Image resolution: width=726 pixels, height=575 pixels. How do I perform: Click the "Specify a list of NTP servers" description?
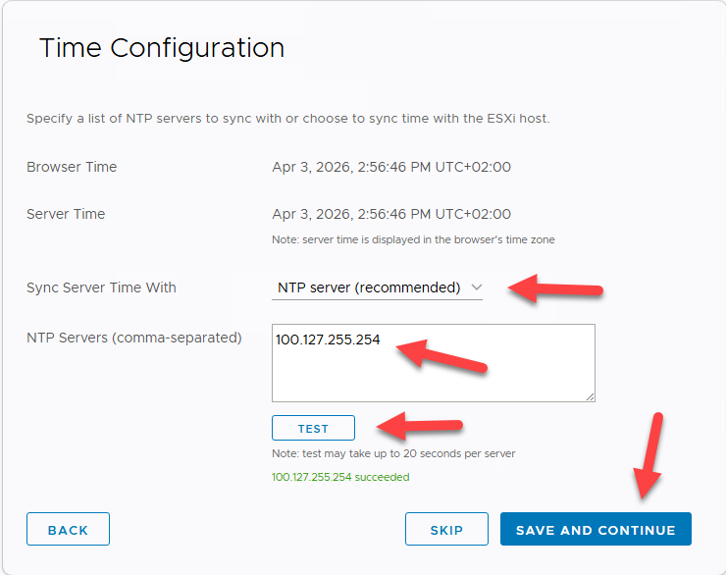point(287,119)
